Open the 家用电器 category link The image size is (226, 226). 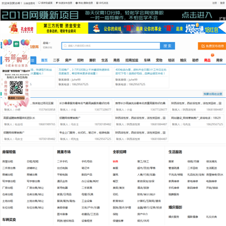(62, 188)
